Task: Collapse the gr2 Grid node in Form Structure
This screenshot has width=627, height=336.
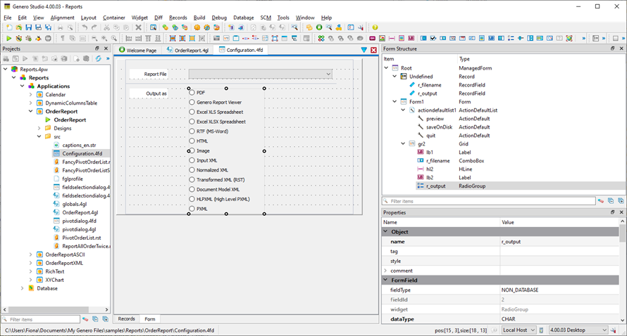Action: pos(403,143)
